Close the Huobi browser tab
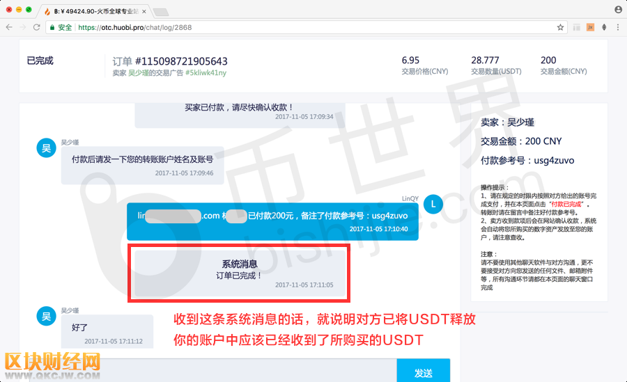This screenshot has height=382, width=627. click(x=144, y=12)
